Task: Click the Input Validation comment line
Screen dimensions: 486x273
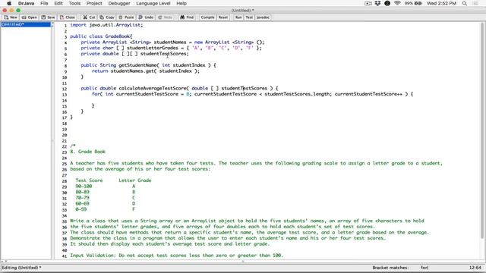Action: (x=177, y=256)
